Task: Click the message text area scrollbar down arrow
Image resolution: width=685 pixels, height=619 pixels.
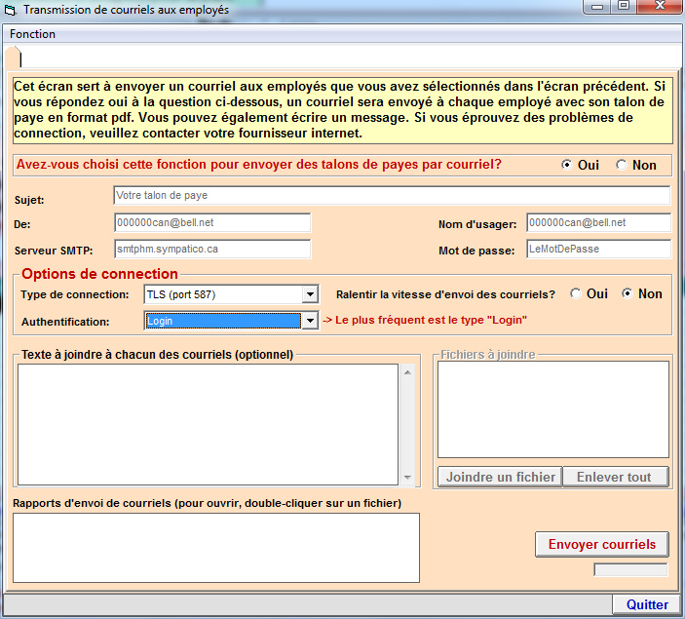Action: coord(406,477)
